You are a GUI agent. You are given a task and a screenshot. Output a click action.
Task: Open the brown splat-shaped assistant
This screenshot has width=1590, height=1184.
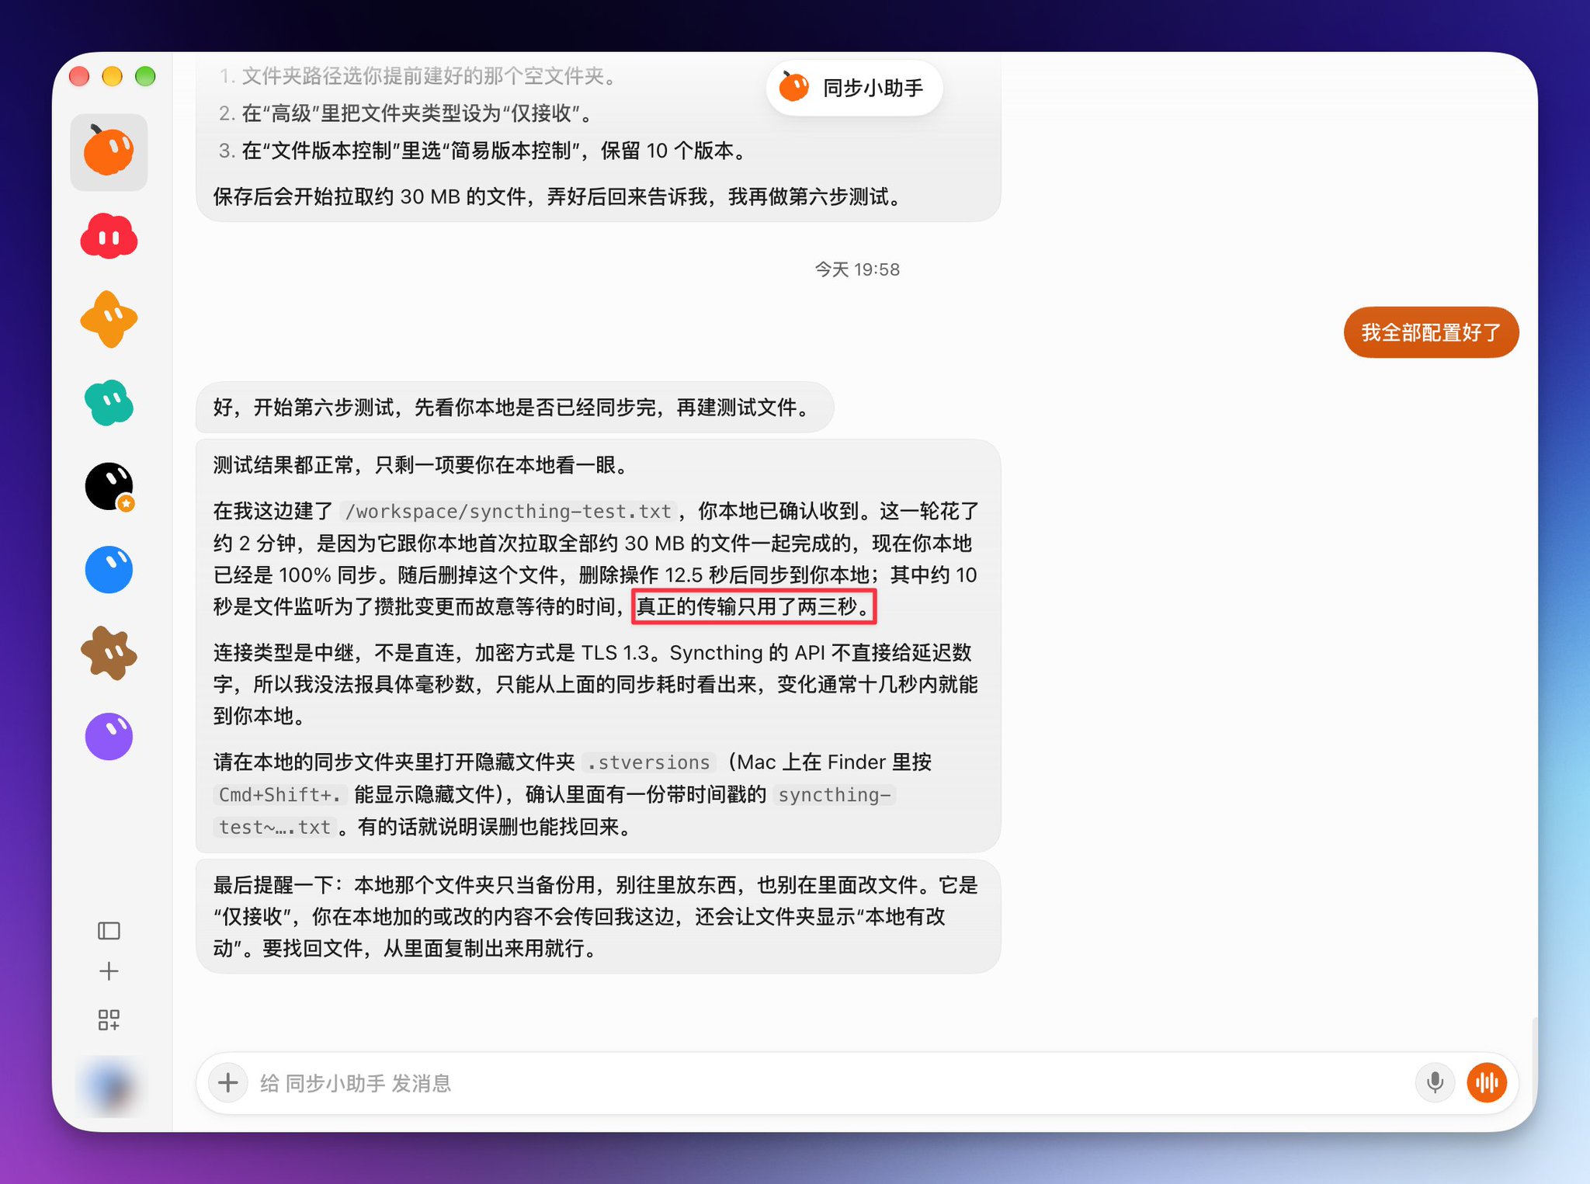[109, 653]
